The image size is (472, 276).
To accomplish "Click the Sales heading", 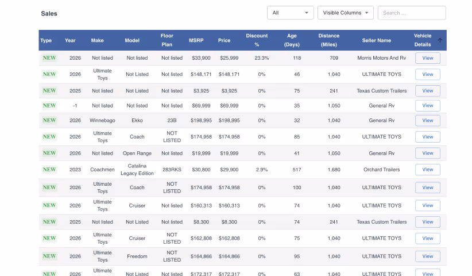I will coord(49,14).
